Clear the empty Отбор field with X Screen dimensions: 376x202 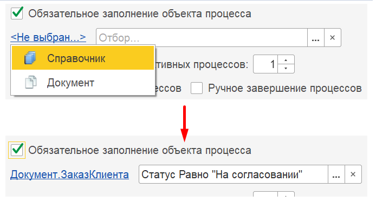click(332, 37)
